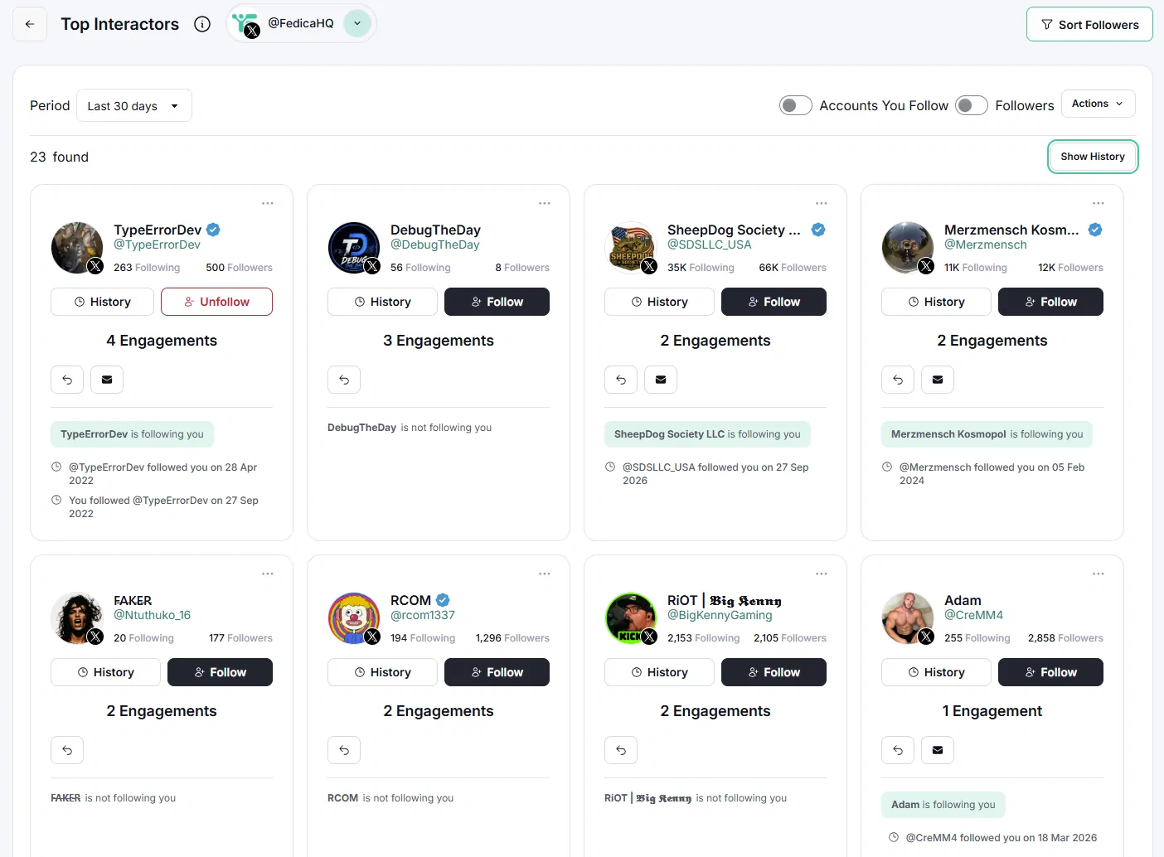
Task: Open History for RiOT Big Kenny
Action: click(659, 672)
